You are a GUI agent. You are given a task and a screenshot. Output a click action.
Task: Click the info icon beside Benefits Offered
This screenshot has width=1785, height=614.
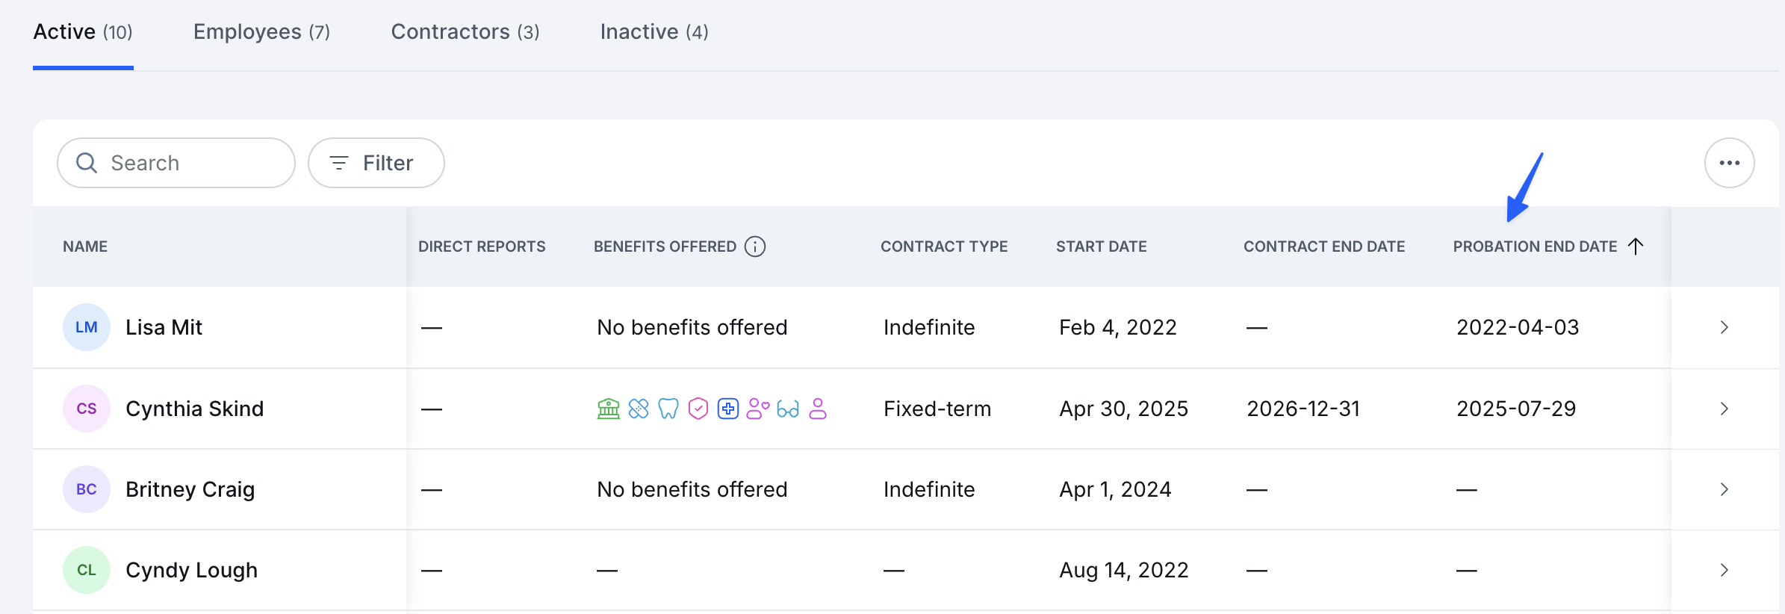(755, 246)
